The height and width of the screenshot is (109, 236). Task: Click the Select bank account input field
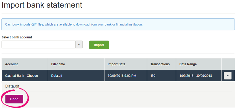click(x=39, y=44)
